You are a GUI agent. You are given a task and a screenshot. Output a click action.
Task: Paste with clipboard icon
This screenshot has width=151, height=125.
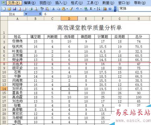coord(64,9)
